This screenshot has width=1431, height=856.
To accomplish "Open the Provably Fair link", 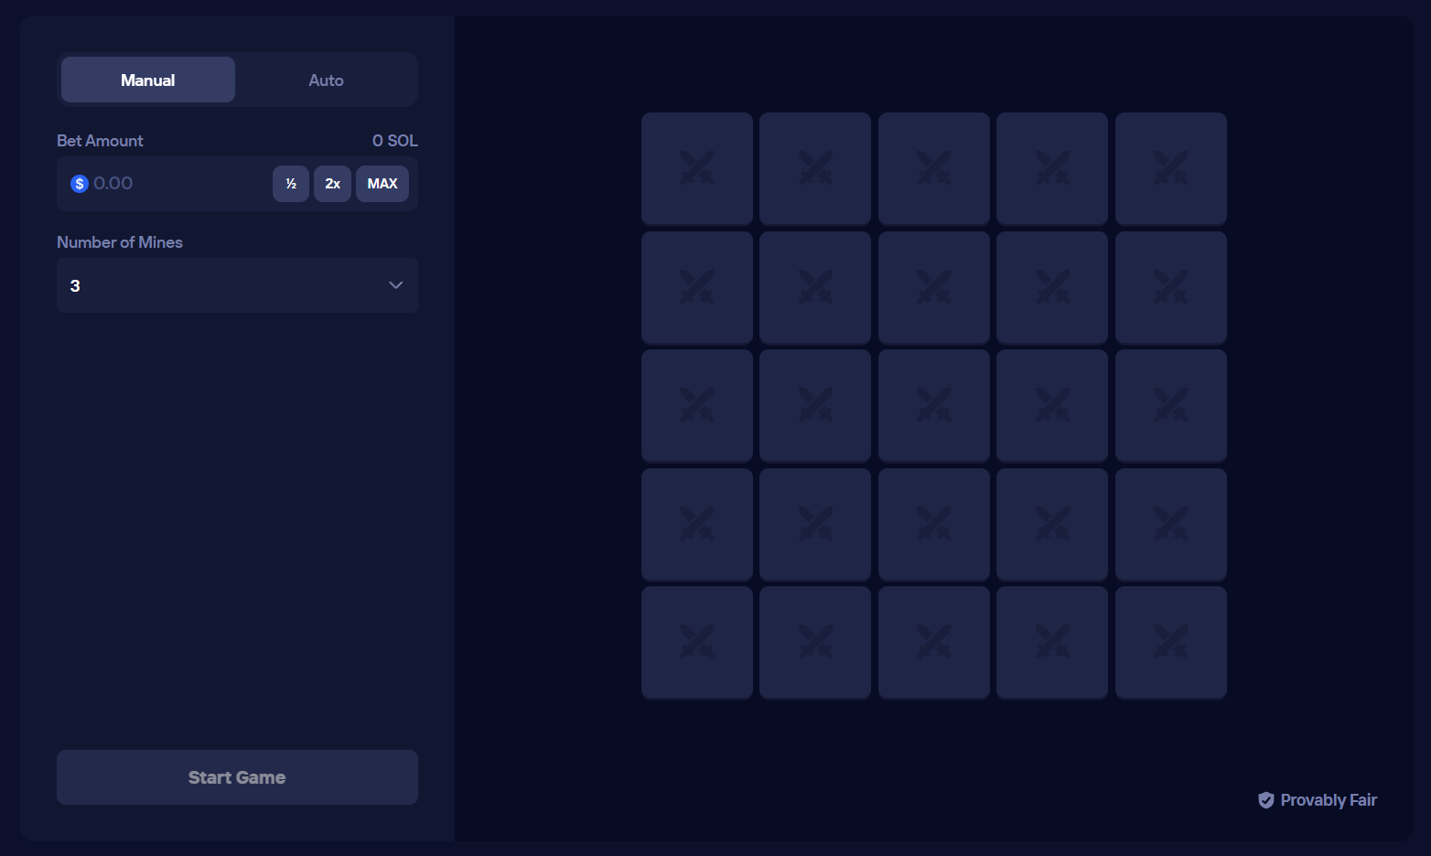I will (x=1329, y=799).
